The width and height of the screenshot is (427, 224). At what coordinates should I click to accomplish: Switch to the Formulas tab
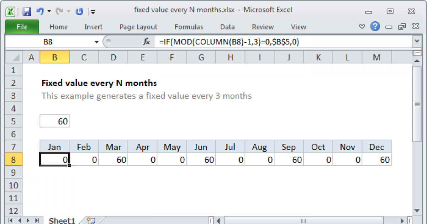pyautogui.click(x=189, y=27)
